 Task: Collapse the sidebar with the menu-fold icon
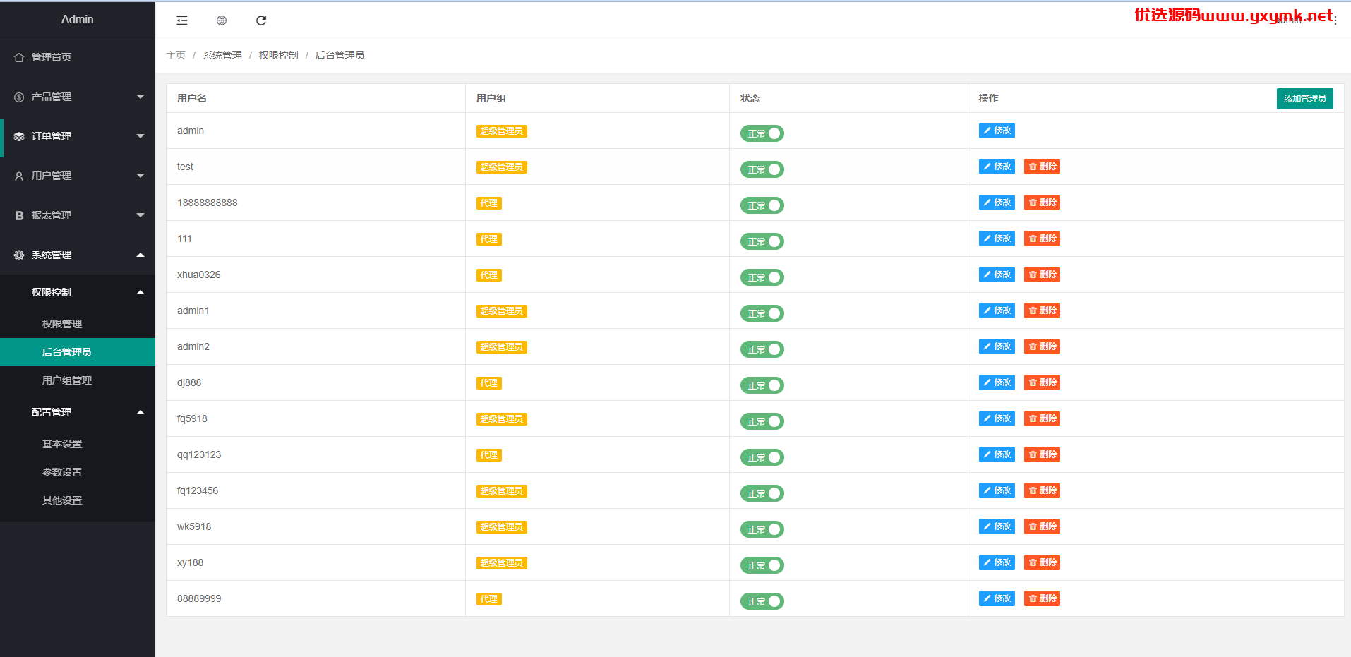[182, 20]
